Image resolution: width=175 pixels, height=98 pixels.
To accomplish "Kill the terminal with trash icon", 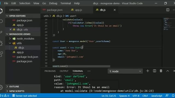I will (x=161, y=71).
